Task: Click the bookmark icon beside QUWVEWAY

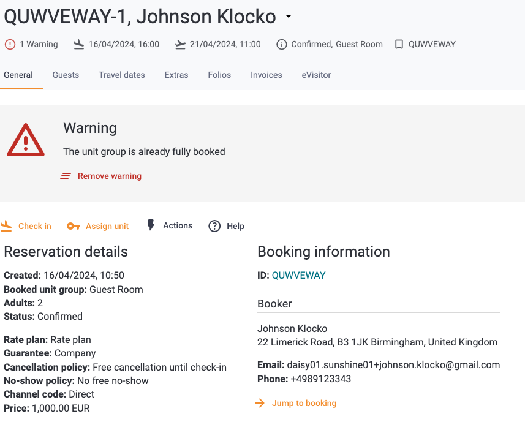Action: tap(399, 44)
